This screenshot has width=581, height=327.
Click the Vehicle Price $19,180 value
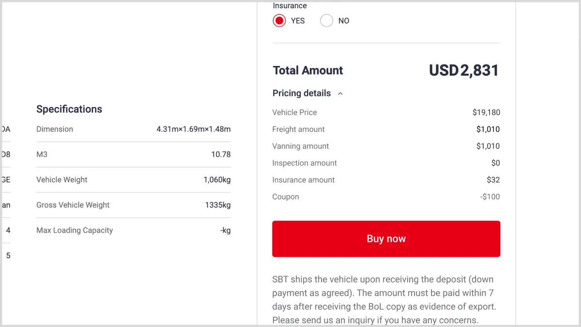pos(486,112)
